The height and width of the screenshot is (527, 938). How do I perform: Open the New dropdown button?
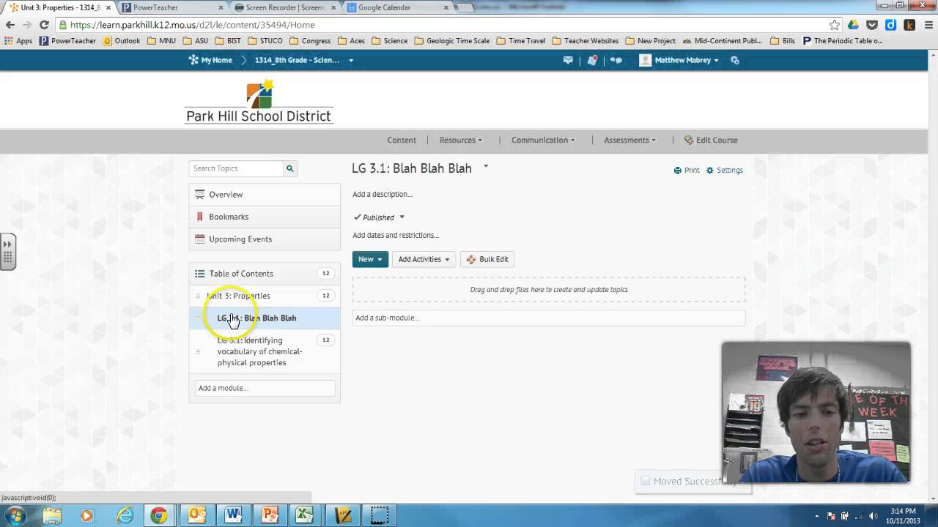coord(370,259)
